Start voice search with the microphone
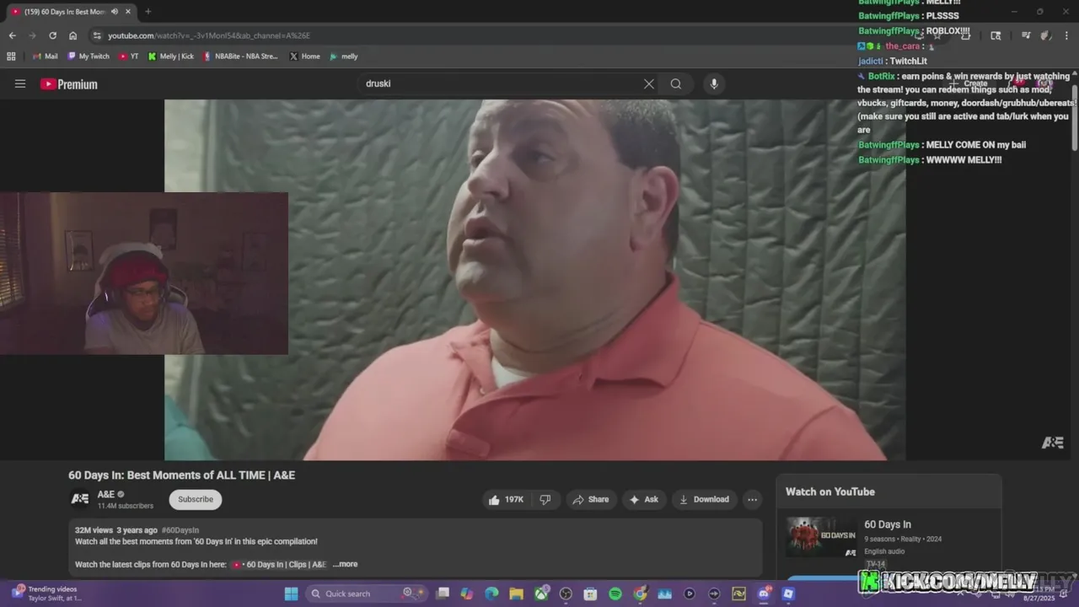This screenshot has height=607, width=1079. [x=714, y=83]
